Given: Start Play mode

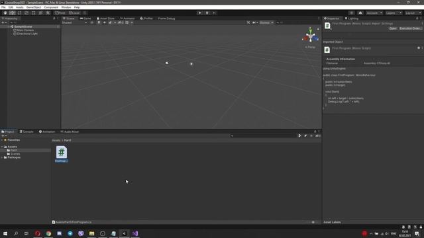Looking at the screenshot, I should click(x=200, y=13).
